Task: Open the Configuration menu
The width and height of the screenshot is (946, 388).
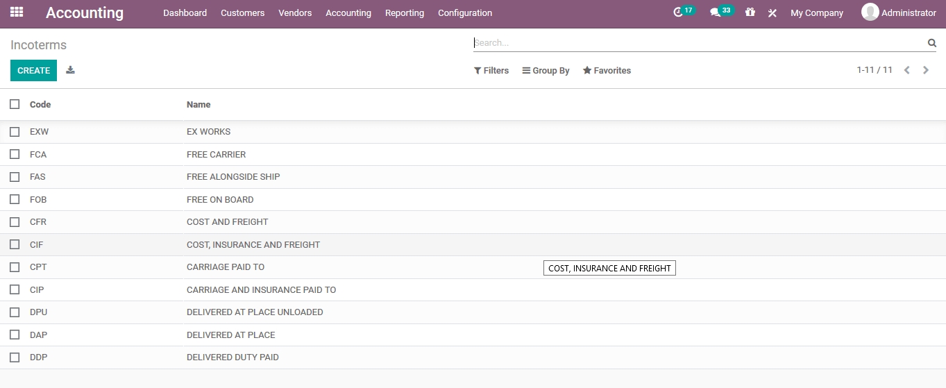Action: tap(465, 13)
